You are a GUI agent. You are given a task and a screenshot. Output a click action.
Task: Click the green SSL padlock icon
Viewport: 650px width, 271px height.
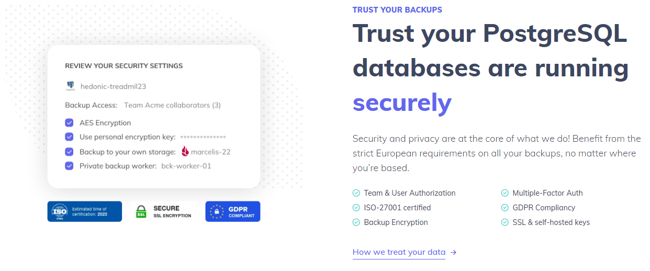[x=141, y=212]
